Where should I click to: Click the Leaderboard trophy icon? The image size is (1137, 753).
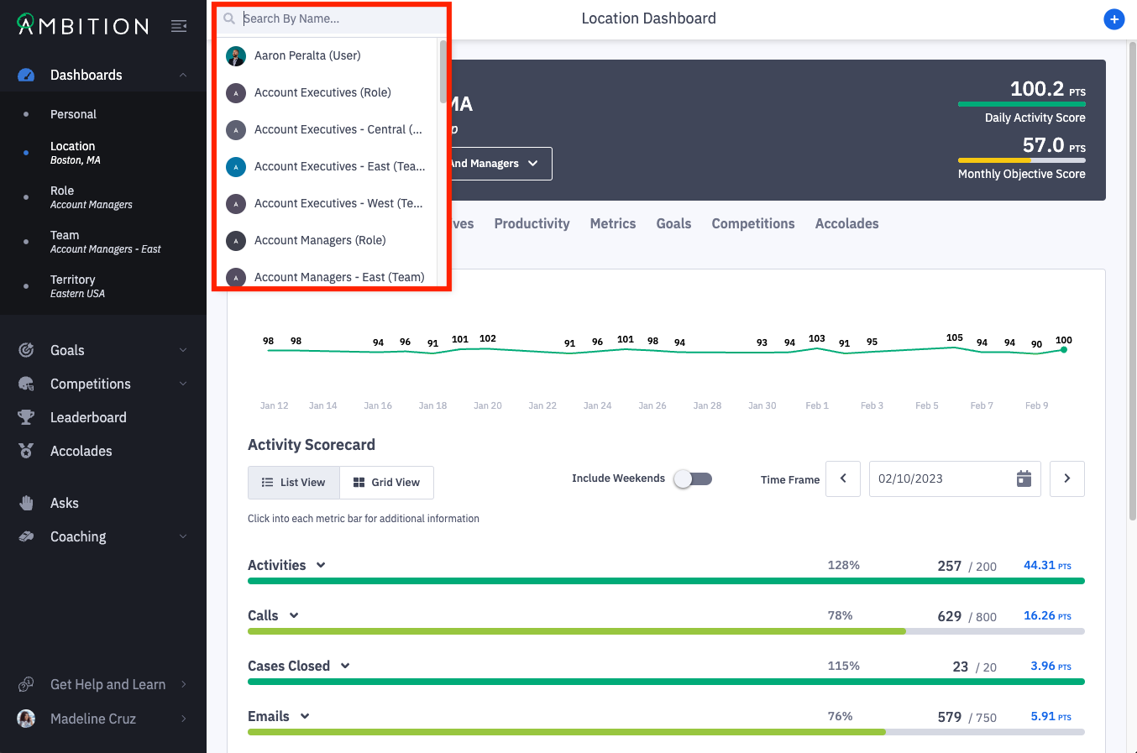click(x=26, y=417)
